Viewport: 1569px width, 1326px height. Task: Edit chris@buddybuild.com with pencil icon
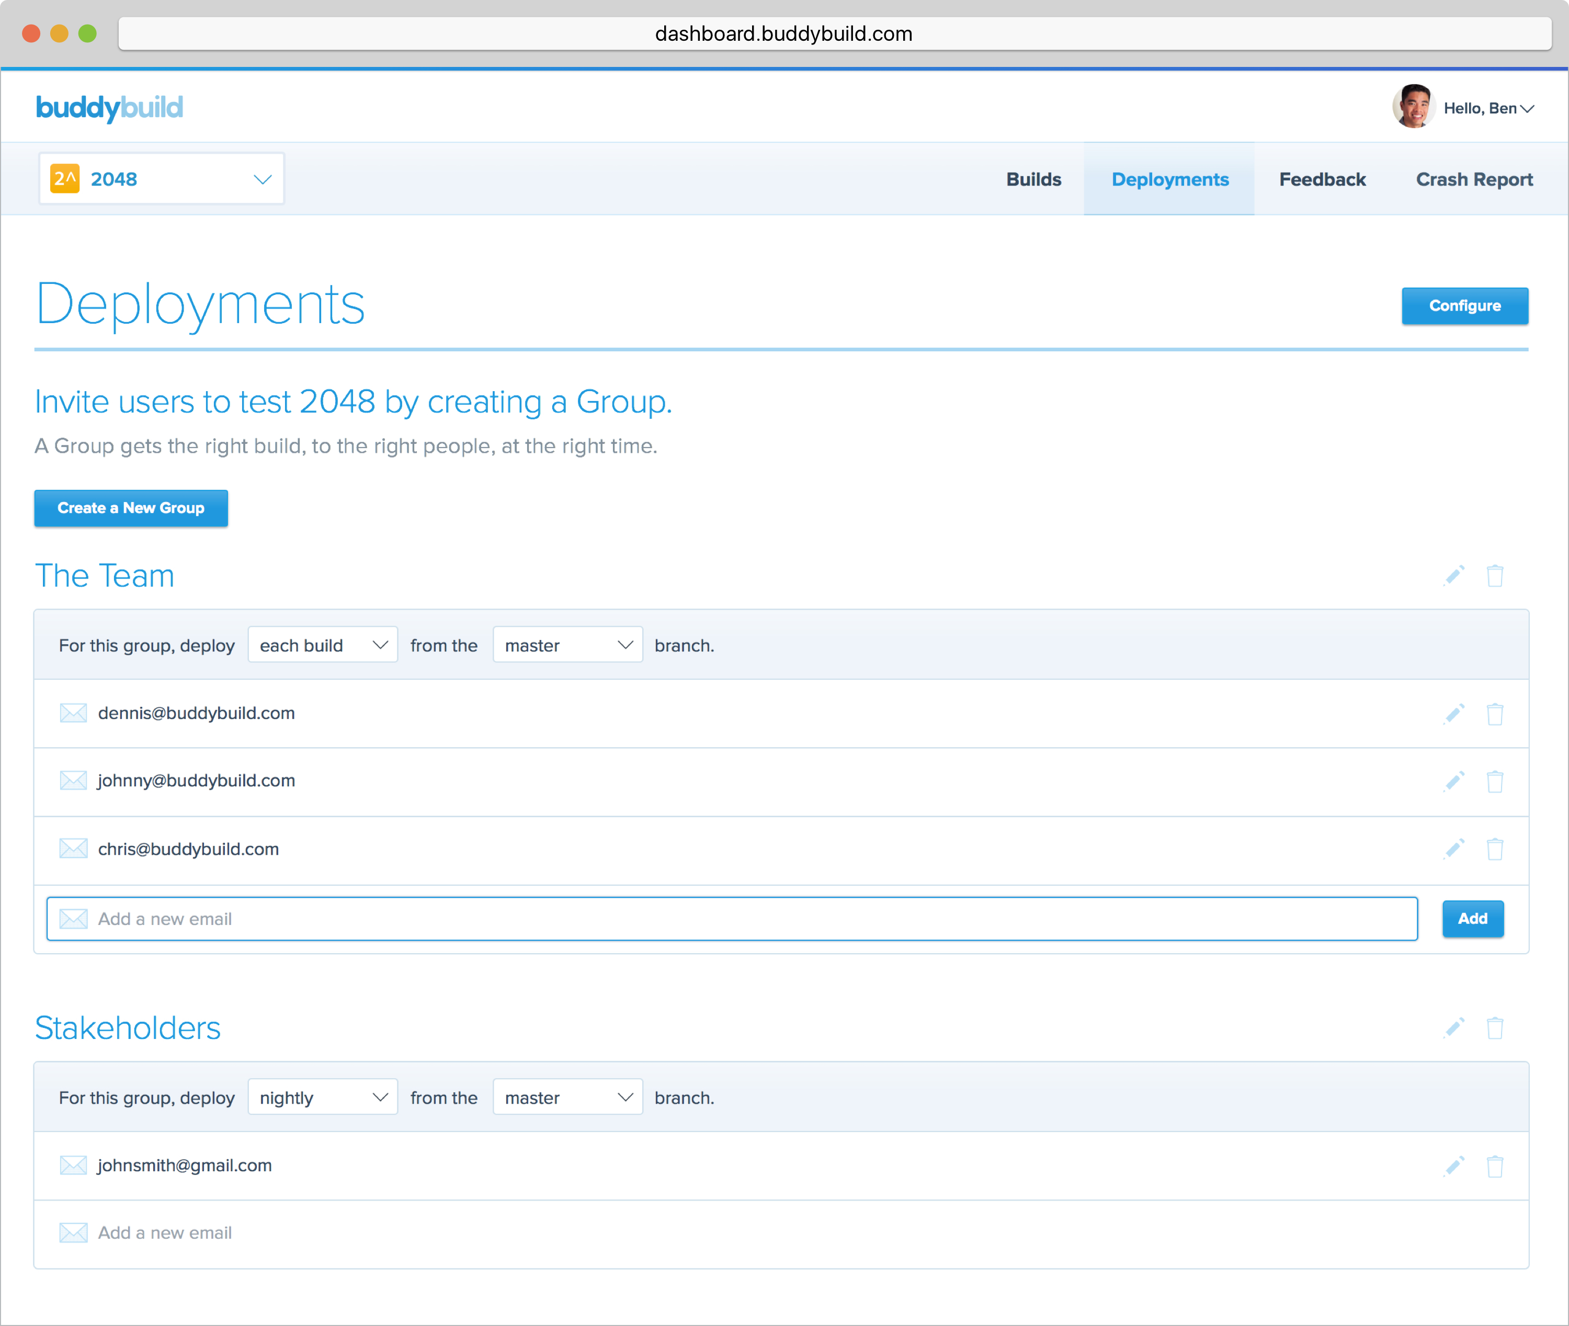coord(1454,849)
